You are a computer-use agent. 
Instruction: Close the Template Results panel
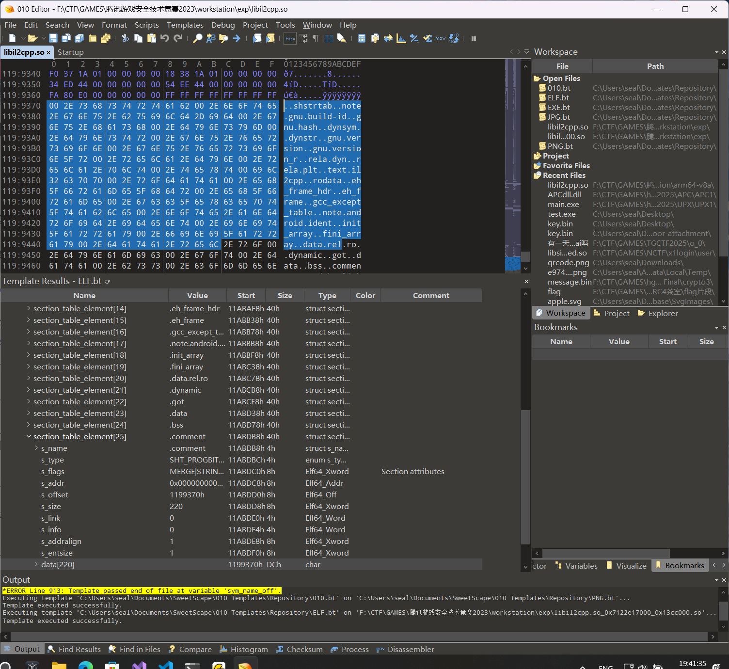tap(526, 281)
